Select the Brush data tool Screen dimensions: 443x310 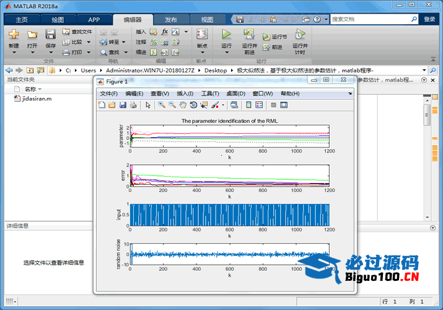coord(215,105)
